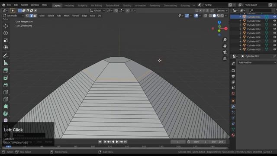This screenshot has width=277, height=156.
Task: Select the Transform tool
Action: [6, 47]
